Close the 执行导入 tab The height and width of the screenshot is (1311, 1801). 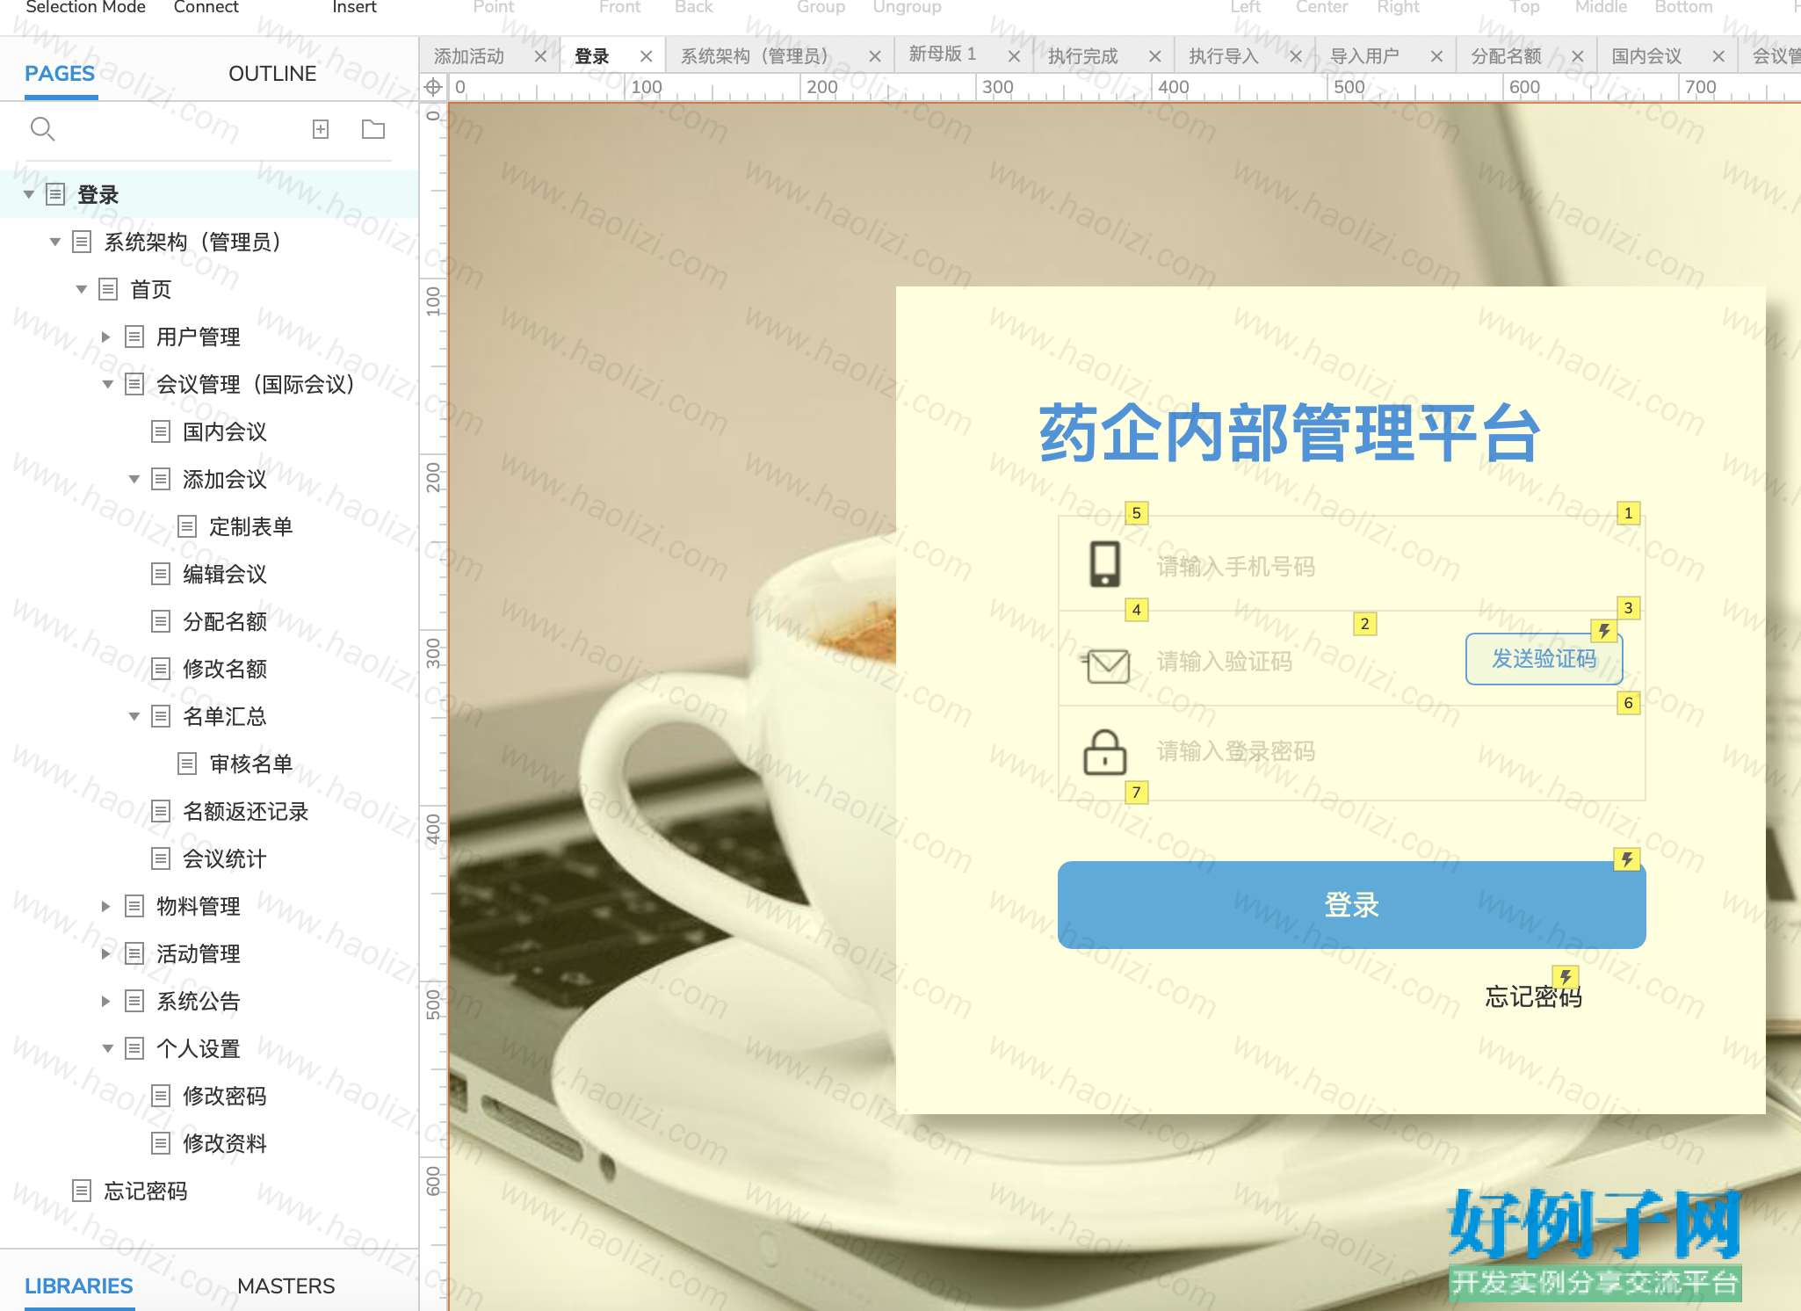tap(1295, 56)
